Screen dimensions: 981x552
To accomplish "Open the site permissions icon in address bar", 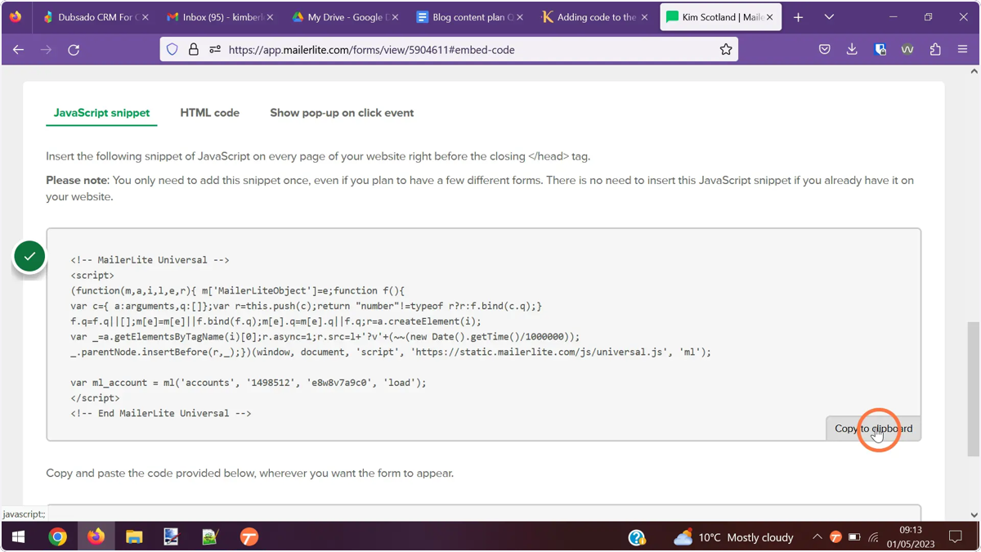I will point(215,50).
